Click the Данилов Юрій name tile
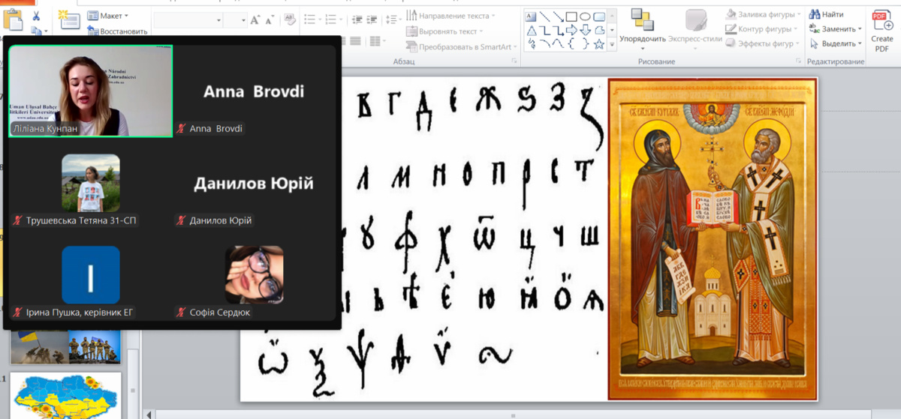The image size is (901, 419). coord(255,183)
